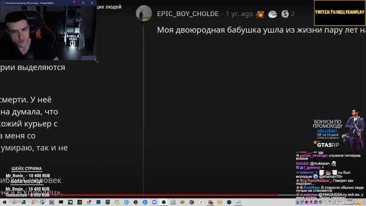Click the TWITCH.TV/HELLYEAHPLAY banner
The width and height of the screenshot is (366, 206).
pyautogui.click(x=339, y=13)
